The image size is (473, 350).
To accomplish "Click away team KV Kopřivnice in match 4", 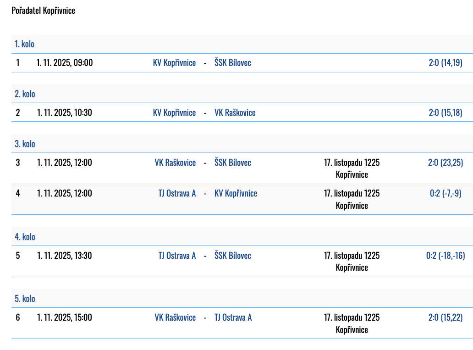I will point(236,193).
